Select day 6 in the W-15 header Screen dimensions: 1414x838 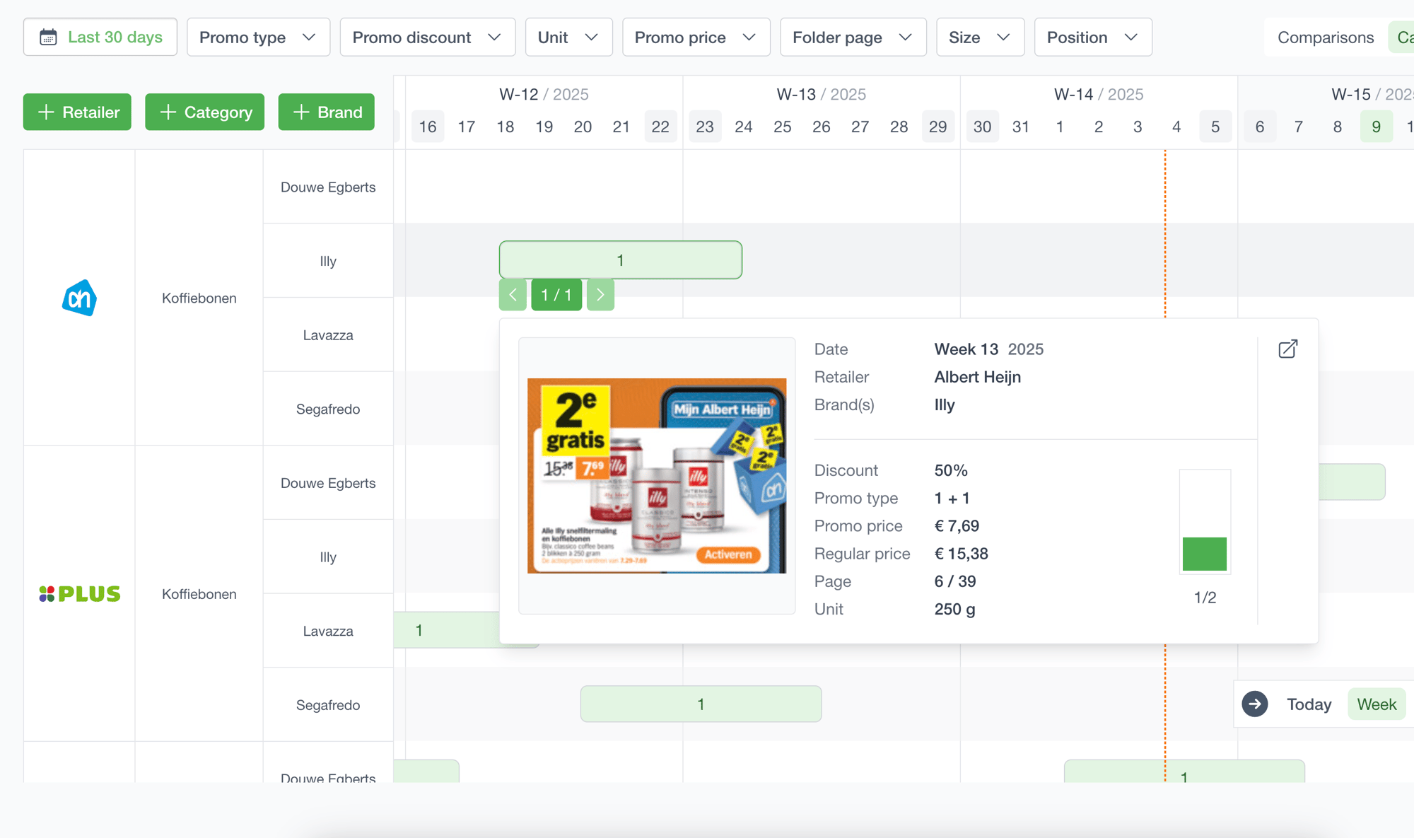coord(1260,127)
